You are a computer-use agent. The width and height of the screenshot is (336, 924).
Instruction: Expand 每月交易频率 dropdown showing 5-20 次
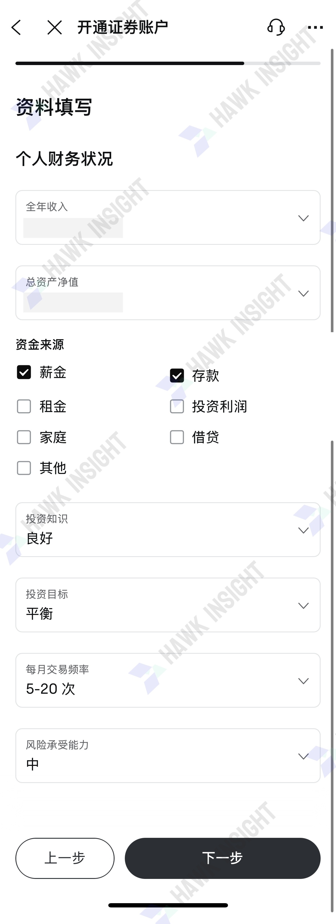tap(168, 680)
